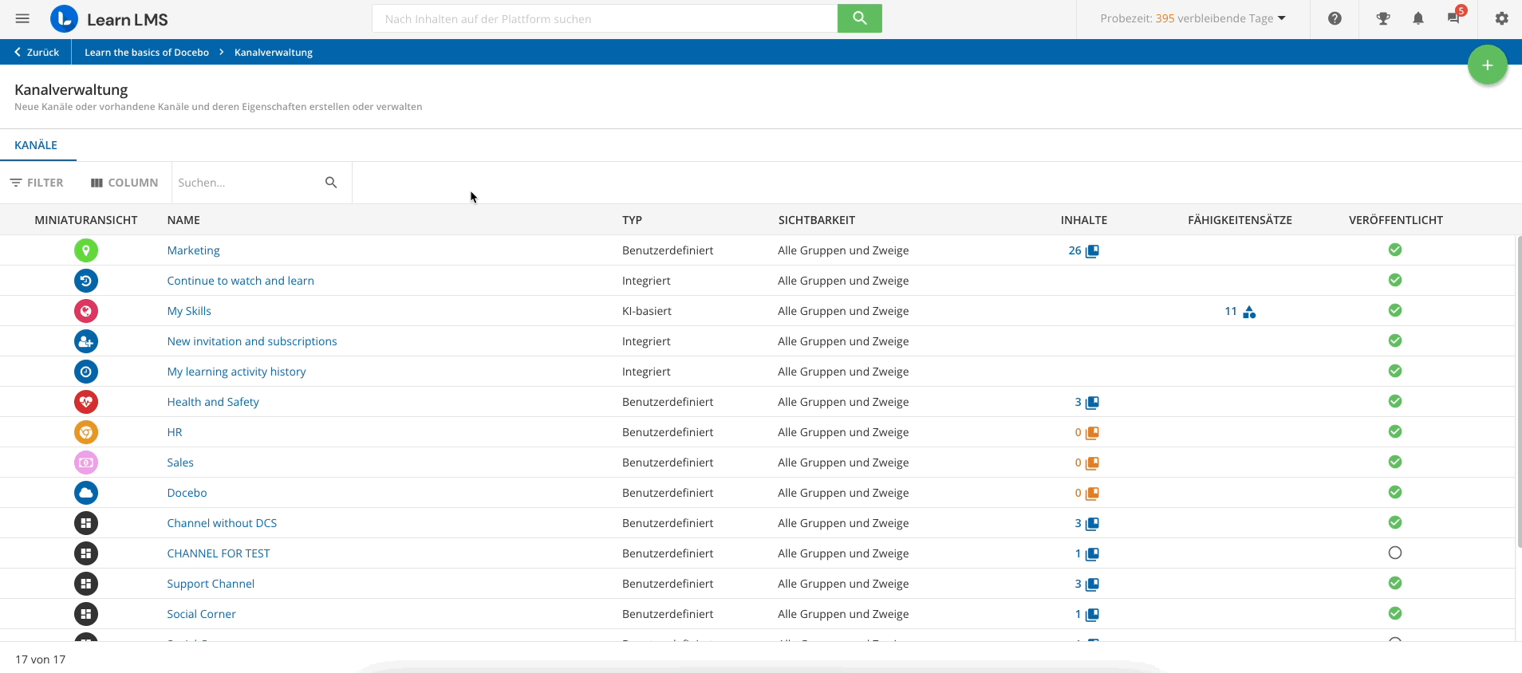
Task: Open Docebo's orange 0 contents icon
Action: (x=1092, y=494)
